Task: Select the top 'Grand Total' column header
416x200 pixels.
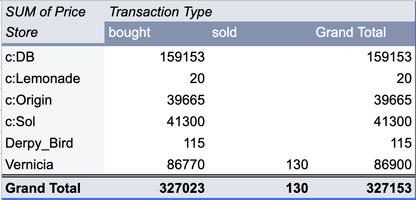Action: pos(350,32)
